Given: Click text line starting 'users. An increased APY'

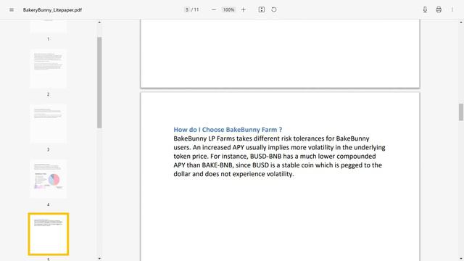Looking at the screenshot, I should [279, 147].
